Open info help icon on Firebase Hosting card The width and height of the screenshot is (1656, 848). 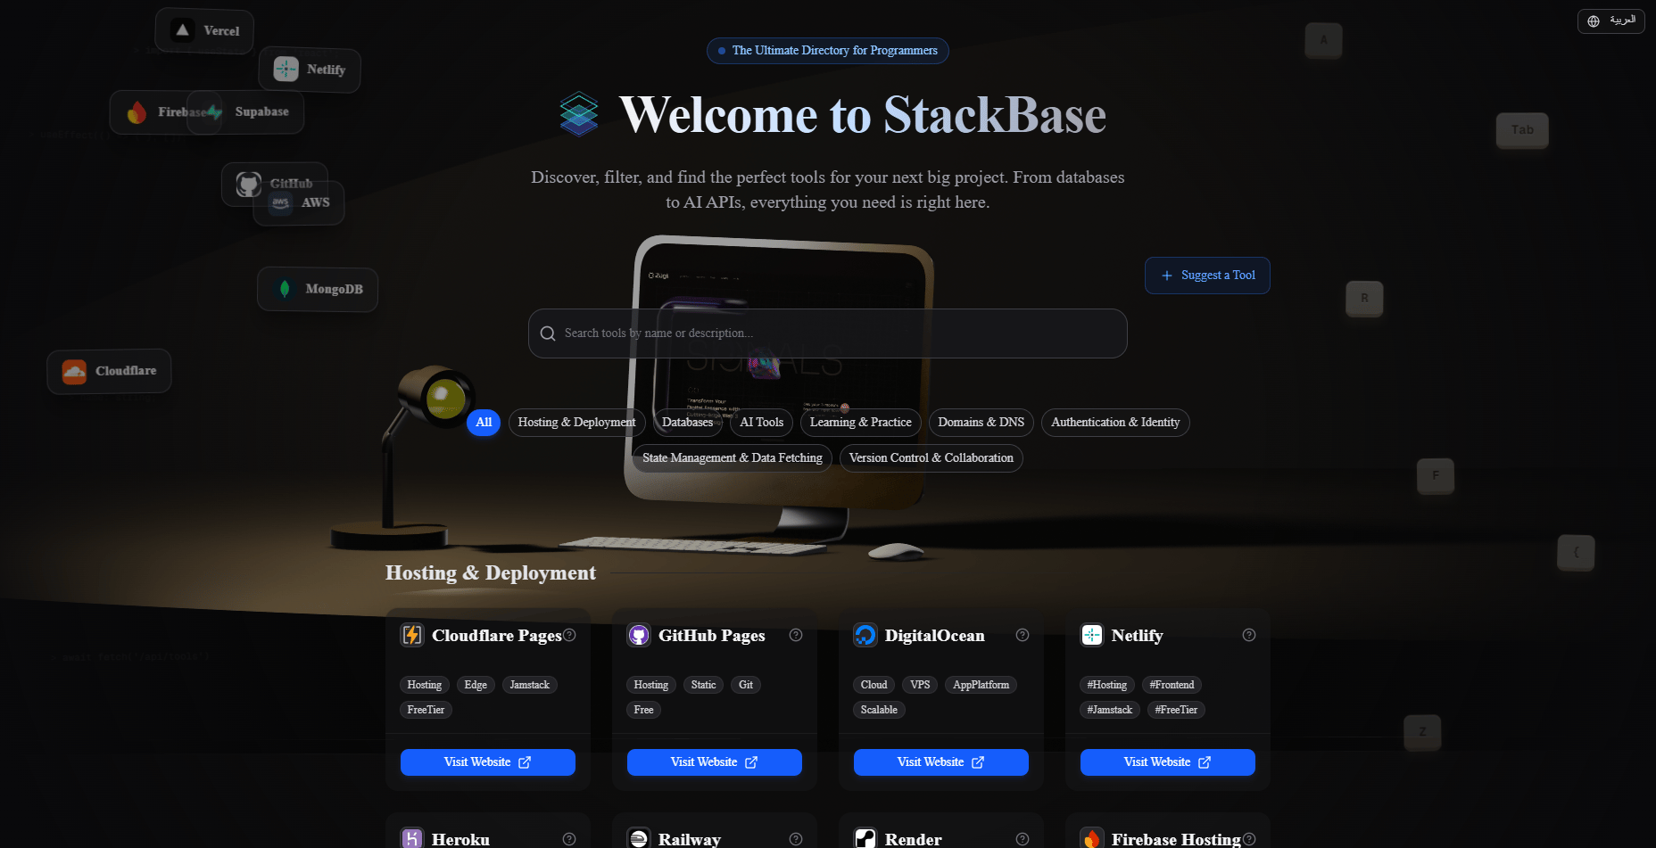pos(1249,839)
